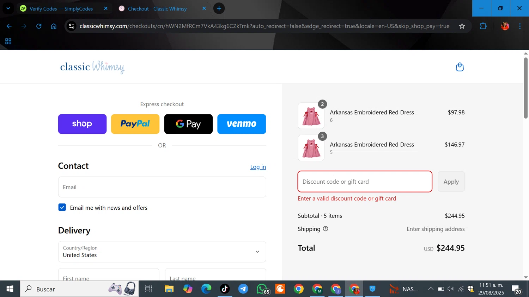
Task: Open WhatsApp from the taskbar
Action: (262, 289)
